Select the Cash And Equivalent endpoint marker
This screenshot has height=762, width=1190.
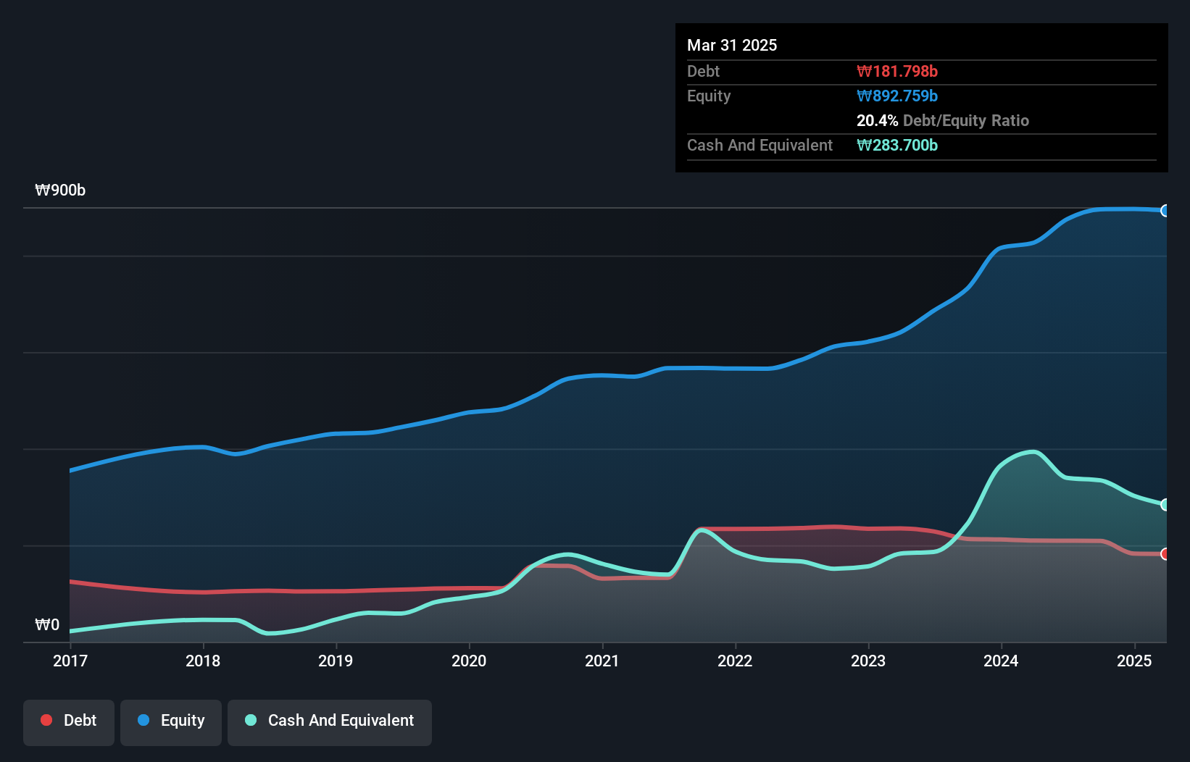(1165, 505)
